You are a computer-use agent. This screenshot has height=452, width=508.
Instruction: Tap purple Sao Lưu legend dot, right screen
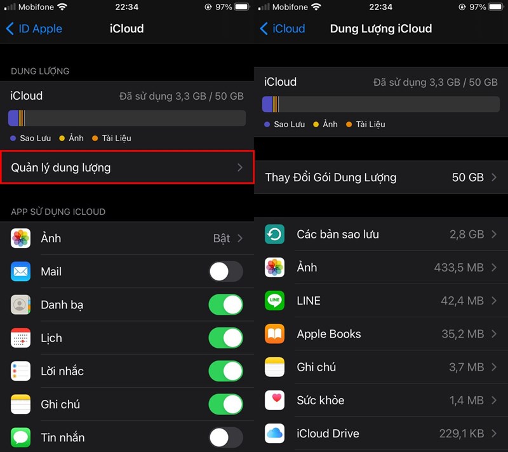[x=267, y=124]
